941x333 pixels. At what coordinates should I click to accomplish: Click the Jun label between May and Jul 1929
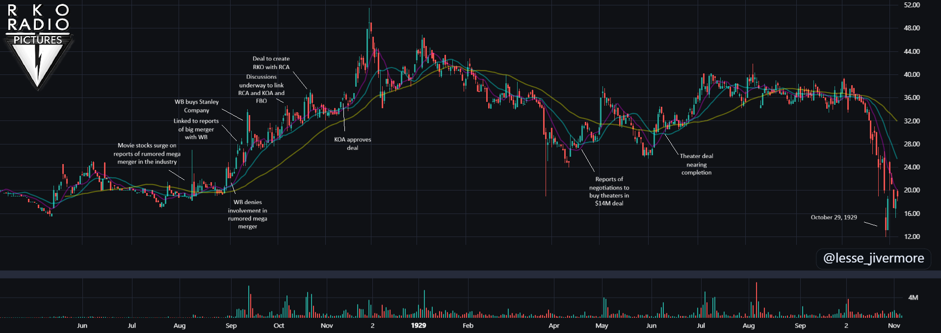pos(651,326)
